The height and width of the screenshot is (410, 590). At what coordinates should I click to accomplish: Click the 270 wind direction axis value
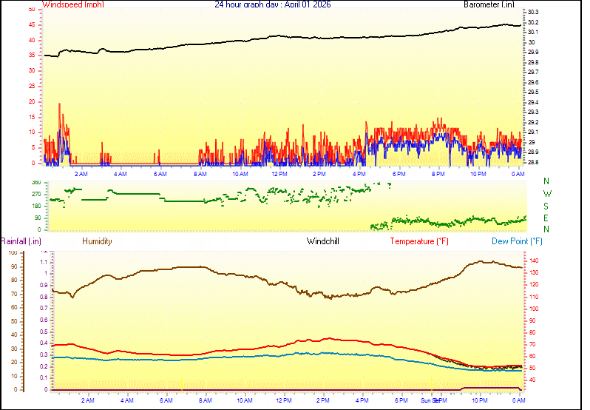coord(36,194)
